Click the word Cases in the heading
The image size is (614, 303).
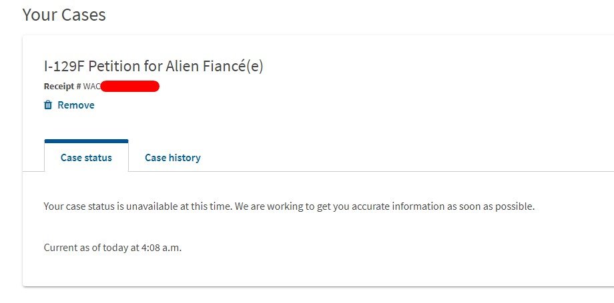(84, 15)
